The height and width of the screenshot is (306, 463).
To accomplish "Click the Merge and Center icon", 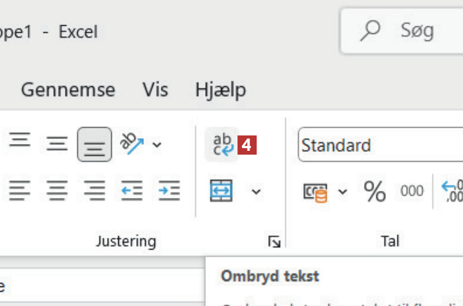I will [x=222, y=191].
